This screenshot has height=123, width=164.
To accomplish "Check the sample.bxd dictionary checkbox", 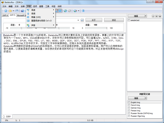I will point(129,20).
